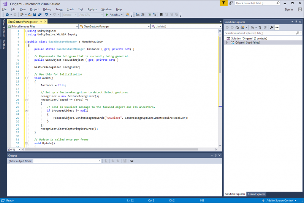Image resolution: width=304 pixels, height=203 pixels.
Task: Start debugging with the green Attach arrow
Action: tap(107, 15)
